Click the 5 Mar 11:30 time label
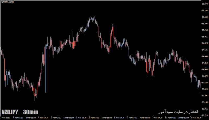 69,118
